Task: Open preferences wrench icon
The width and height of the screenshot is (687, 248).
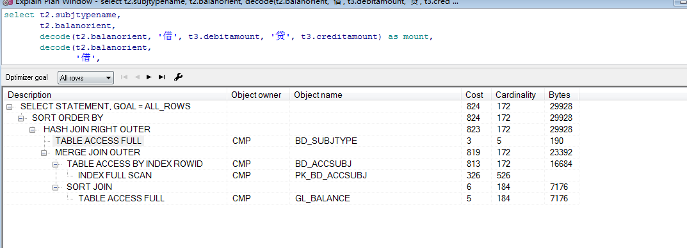Action: [178, 77]
